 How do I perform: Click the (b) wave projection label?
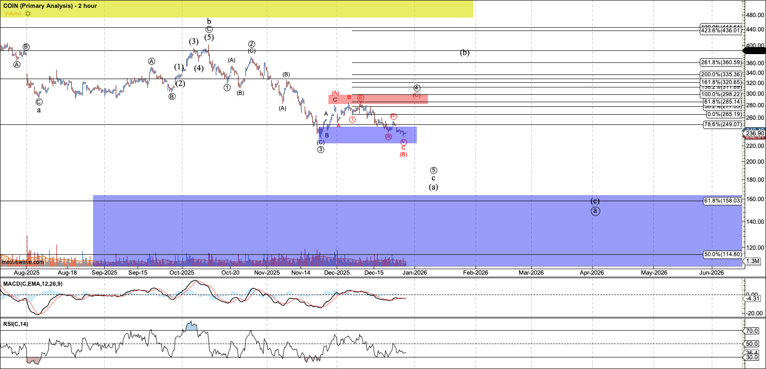(465, 53)
